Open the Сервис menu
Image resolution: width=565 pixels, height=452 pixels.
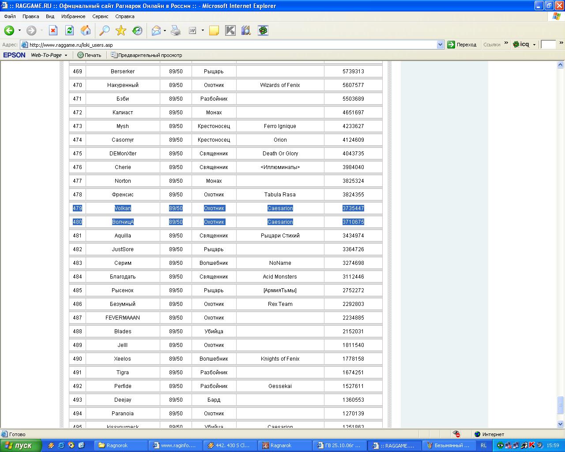pos(100,16)
